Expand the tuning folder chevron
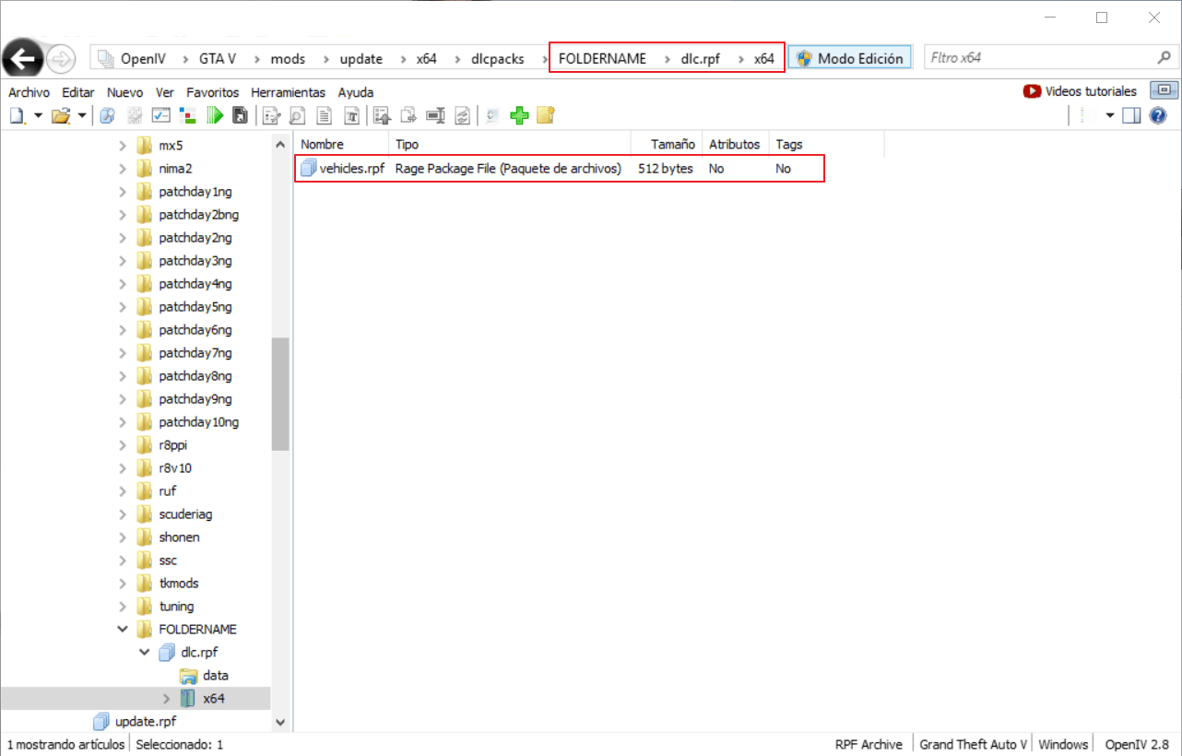 (x=123, y=606)
